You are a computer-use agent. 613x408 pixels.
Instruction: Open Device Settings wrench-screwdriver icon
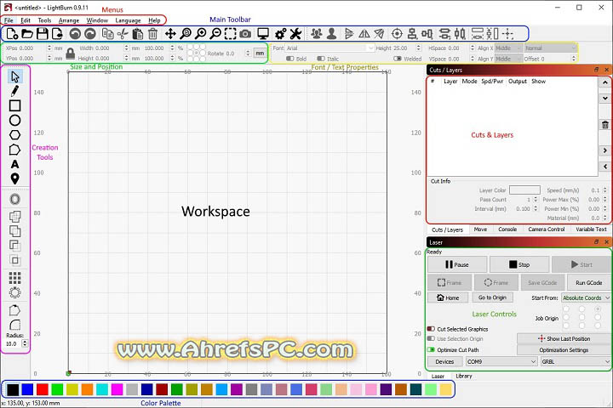(296, 34)
